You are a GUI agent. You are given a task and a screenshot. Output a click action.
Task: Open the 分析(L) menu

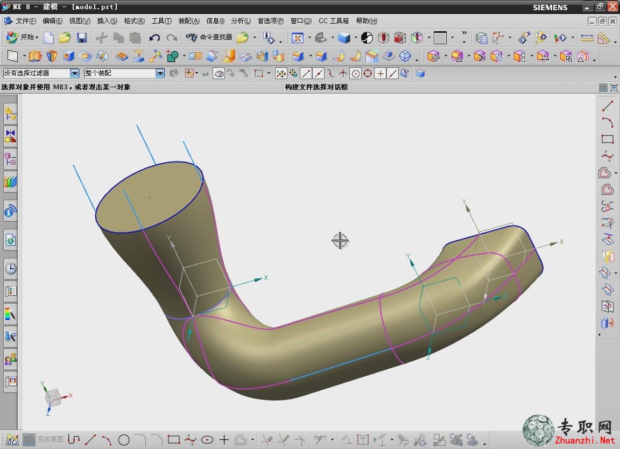(x=241, y=21)
